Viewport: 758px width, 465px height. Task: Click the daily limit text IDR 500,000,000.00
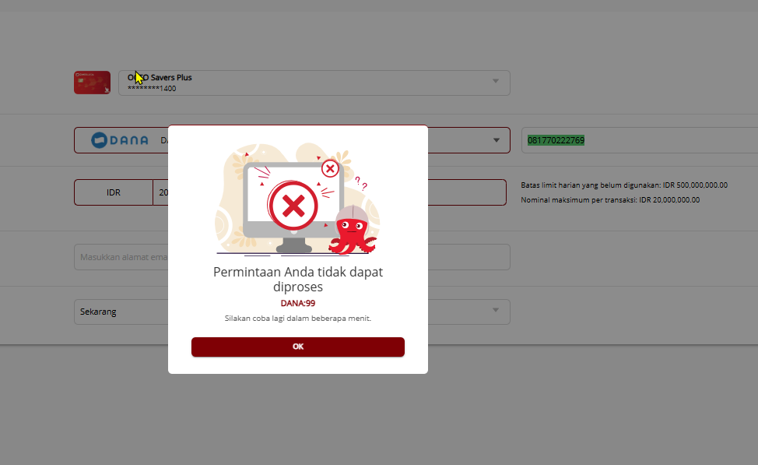point(624,185)
